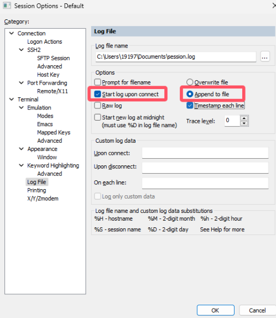Image resolution: width=276 pixels, height=318 pixels.
Task: Uncheck Start log upon connect
Action: pos(97,94)
